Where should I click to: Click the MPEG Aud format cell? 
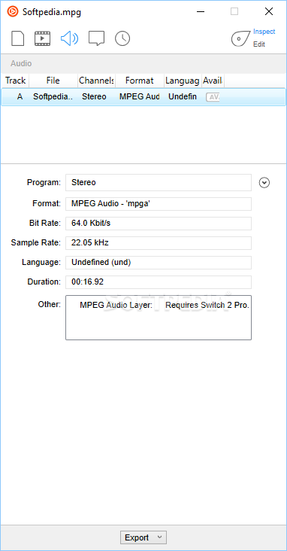139,96
